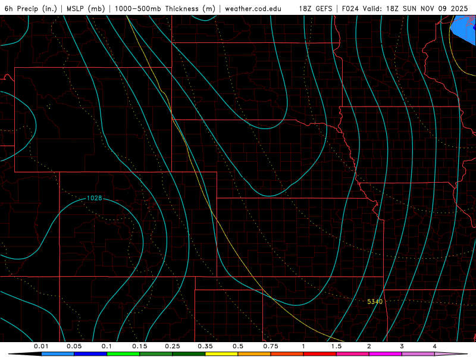
Task: Click the orange legend color swatch
Action: click(x=255, y=354)
